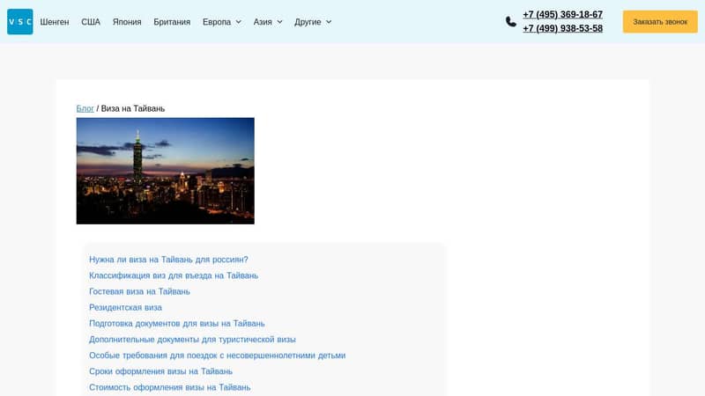This screenshot has width=705, height=396.
Task: Click the Заказать звонок button
Action: pos(660,21)
